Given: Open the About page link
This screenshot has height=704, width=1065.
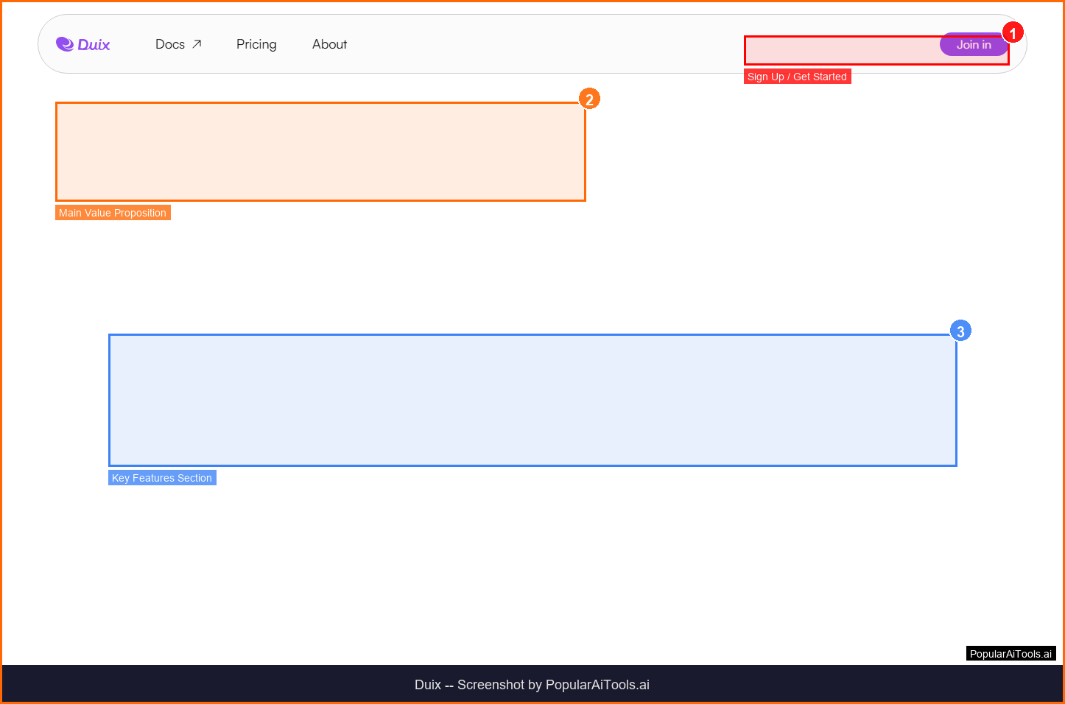Looking at the screenshot, I should pyautogui.click(x=329, y=44).
